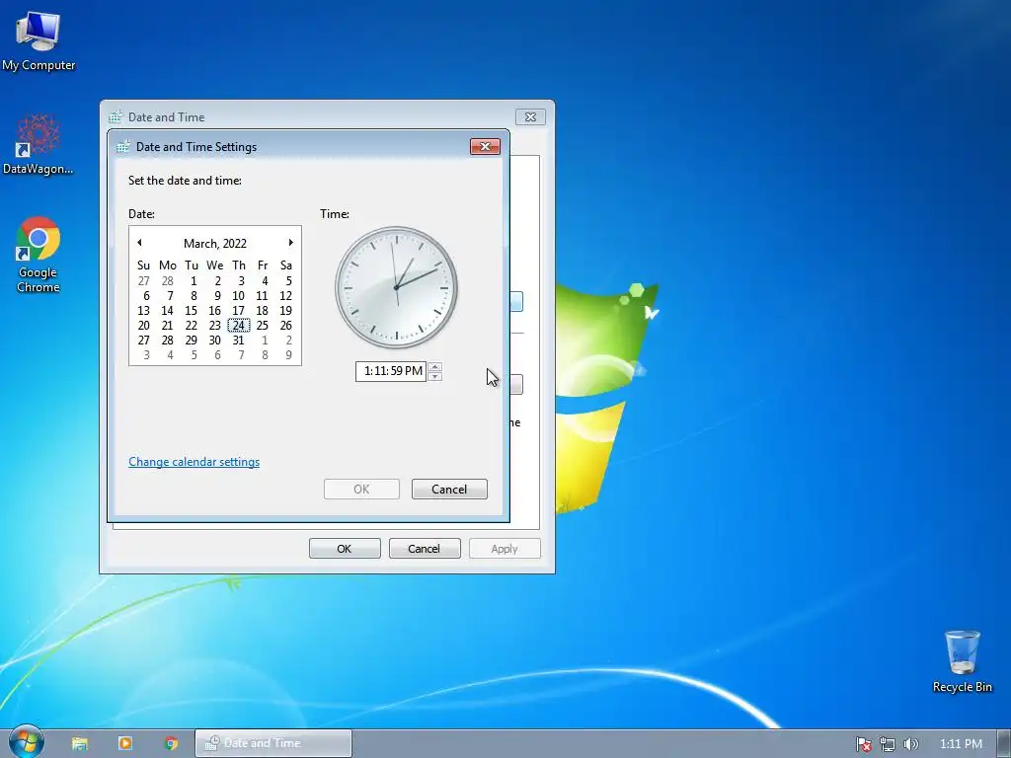The image size is (1011, 758).
Task: Click OK in the Date and Time window
Action: coord(345,549)
